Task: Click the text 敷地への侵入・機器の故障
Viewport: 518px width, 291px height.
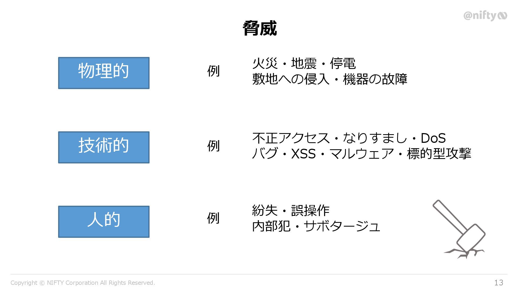Action: 329,79
